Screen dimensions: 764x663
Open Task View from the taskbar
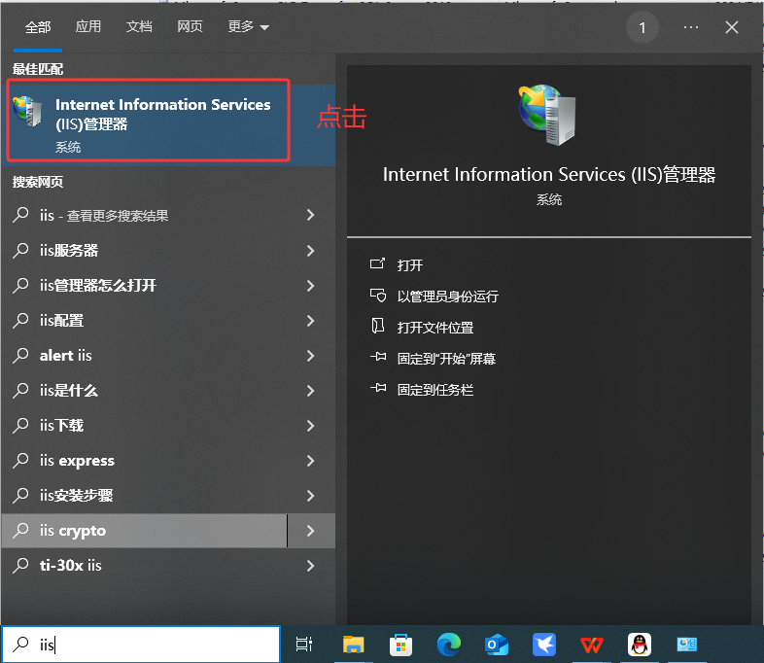tap(304, 644)
